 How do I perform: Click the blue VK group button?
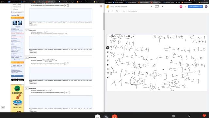17,76
